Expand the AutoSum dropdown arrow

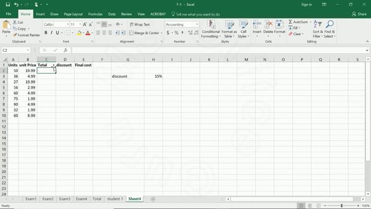click(311, 22)
